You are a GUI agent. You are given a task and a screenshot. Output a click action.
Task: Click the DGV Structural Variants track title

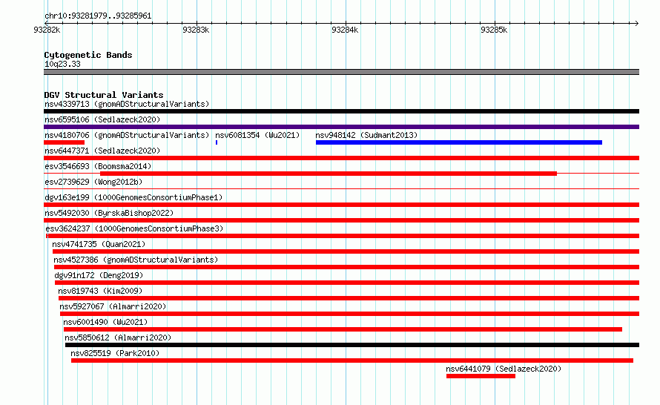[104, 95]
